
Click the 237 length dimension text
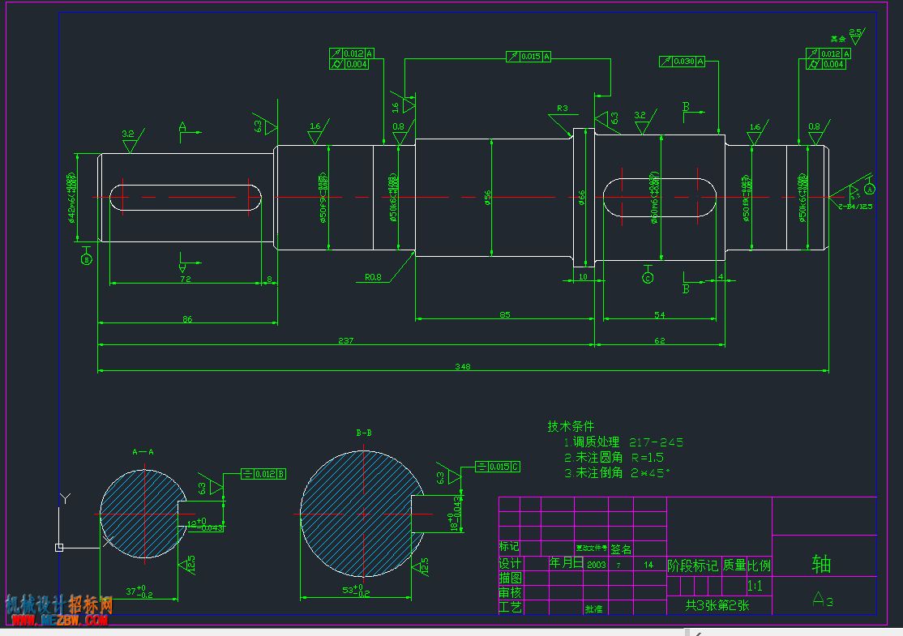(x=345, y=341)
